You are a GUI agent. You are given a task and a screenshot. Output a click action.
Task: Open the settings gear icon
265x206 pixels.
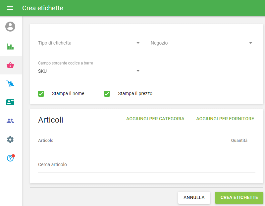pyautogui.click(x=10, y=140)
